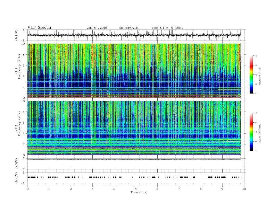Click the "-7" tick on the lower colorbar
Screen dimensions: 275x212
tap(256, 151)
